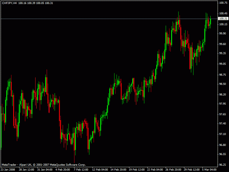This screenshot has width=229, height=172.
Task: Click the 29 Feb 12:00 time label
Action: coord(192,169)
